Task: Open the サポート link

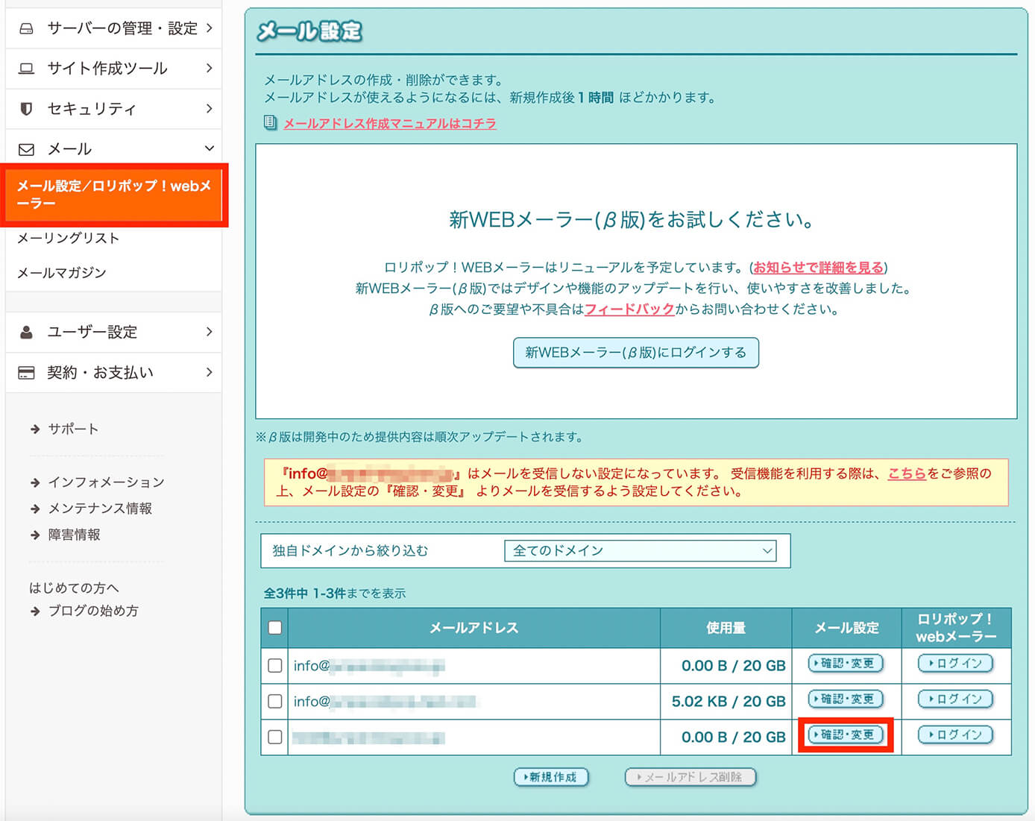Action: coord(73,429)
